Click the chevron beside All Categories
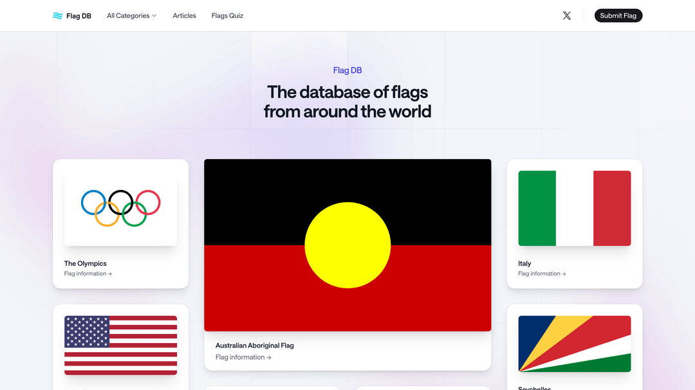This screenshot has height=390, width=695. coord(154,16)
